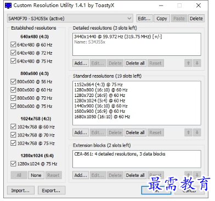Image resolution: width=215 pixels, height=201 pixels.
Task: Uncheck 1024x768 @ 75 Hz
Action: coord(13,143)
